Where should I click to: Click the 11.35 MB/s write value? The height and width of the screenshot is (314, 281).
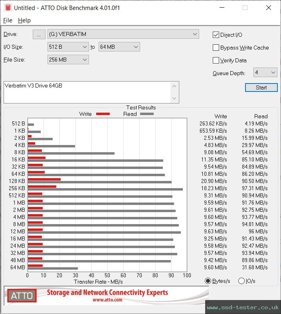pyautogui.click(x=214, y=160)
